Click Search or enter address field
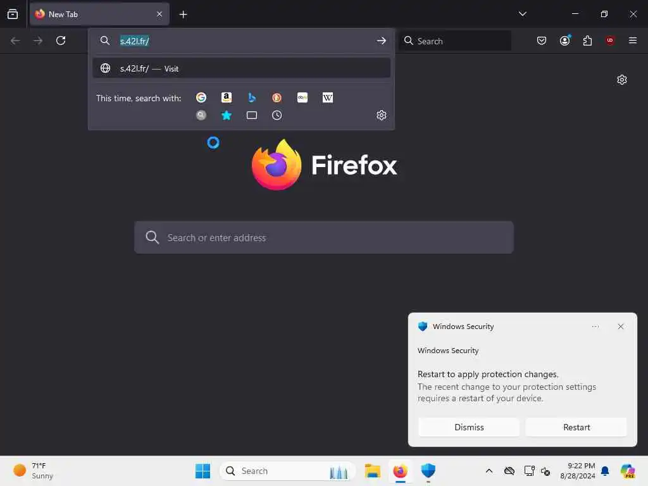 pyautogui.click(x=324, y=238)
